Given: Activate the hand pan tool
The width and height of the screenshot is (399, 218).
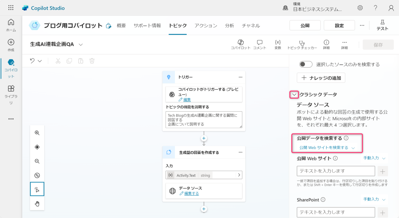Looking at the screenshot, I should [37, 203].
